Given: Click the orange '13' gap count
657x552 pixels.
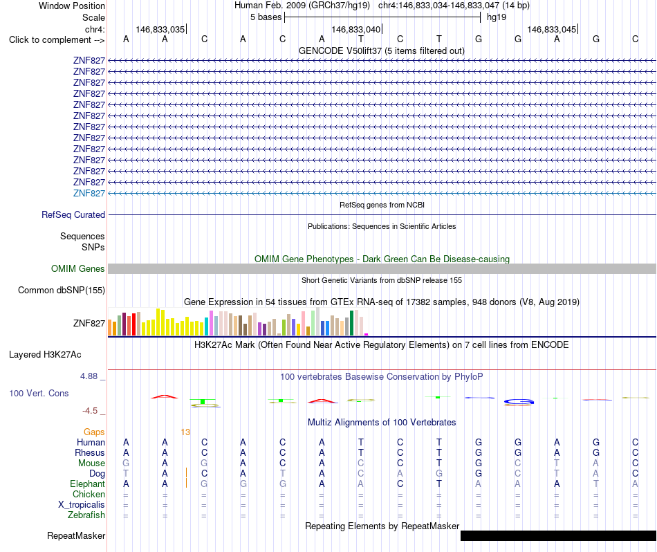Looking at the screenshot, I should [185, 432].
